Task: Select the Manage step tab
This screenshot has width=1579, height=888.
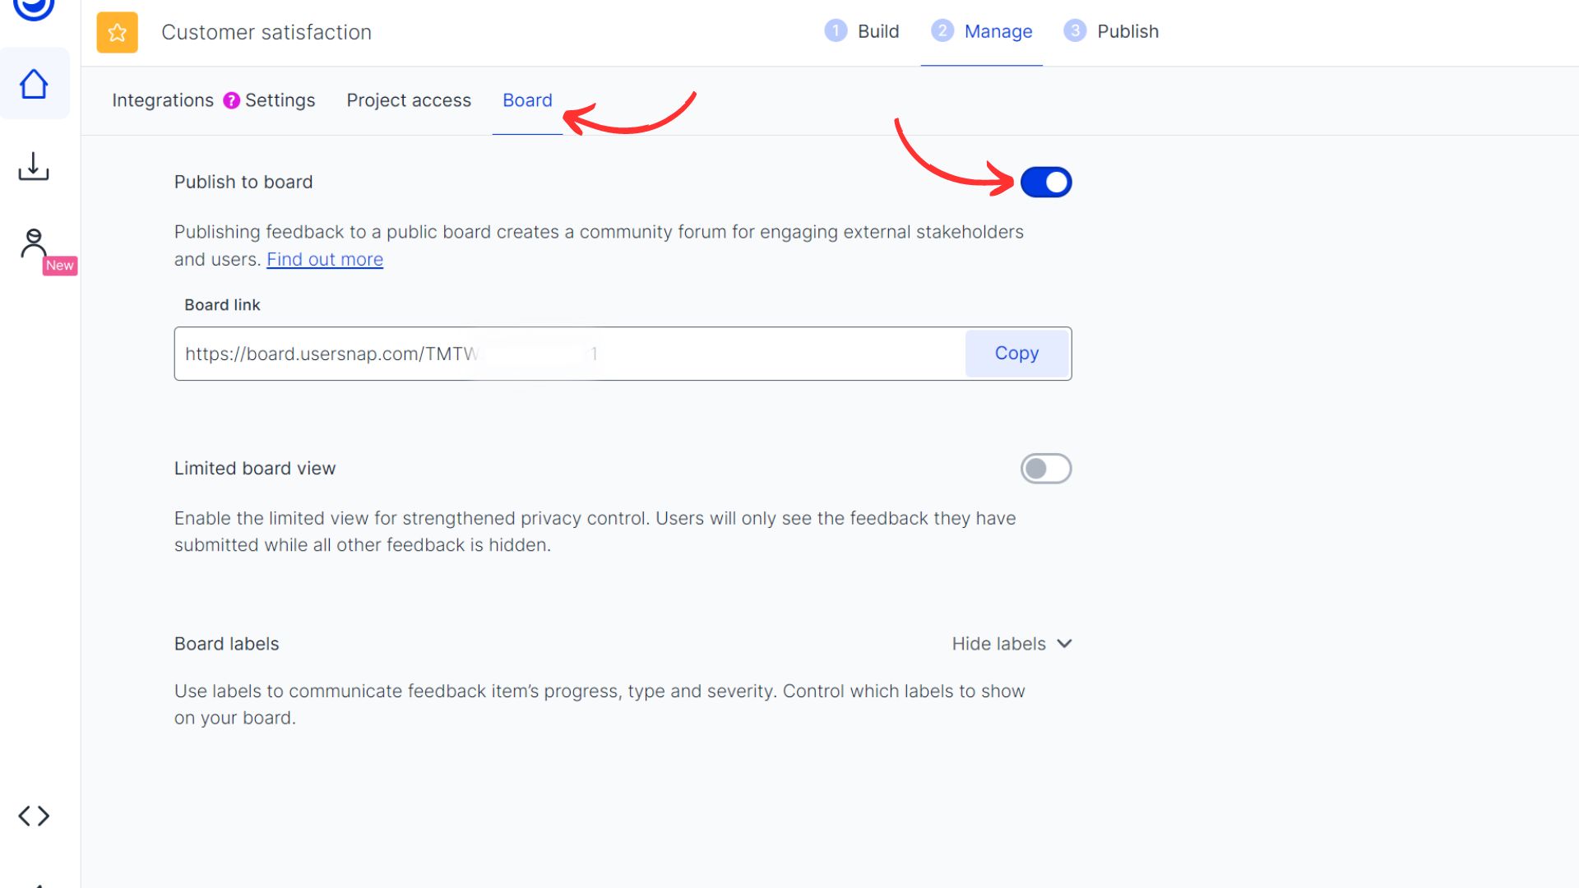Action: pos(998,31)
